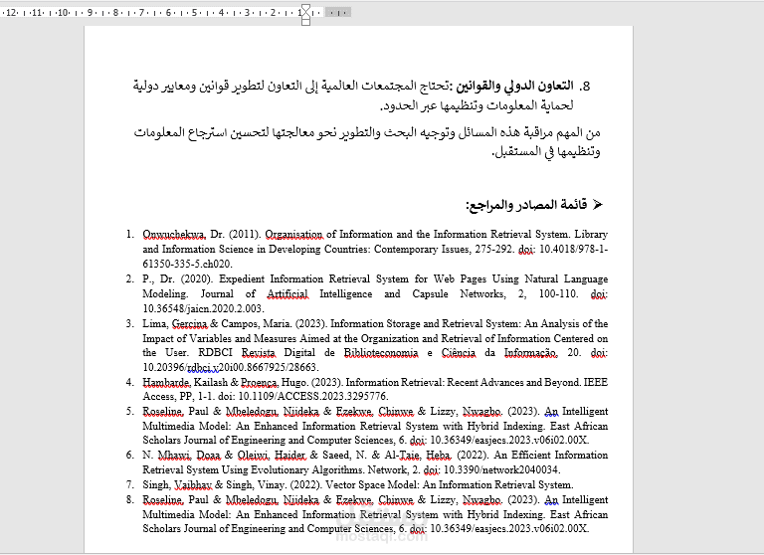Image resolution: width=764 pixels, height=555 pixels.
Task: Click the word Informação in reference 3
Action: pyautogui.click(x=530, y=353)
